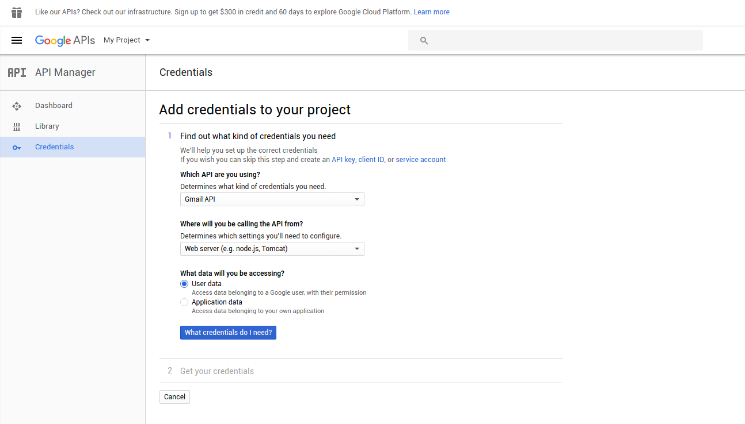Follow the service account link

pos(420,160)
